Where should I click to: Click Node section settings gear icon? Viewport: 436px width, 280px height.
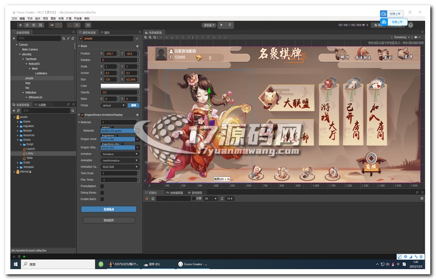click(x=137, y=46)
